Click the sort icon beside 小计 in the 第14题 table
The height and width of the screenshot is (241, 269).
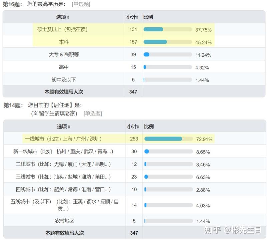[138, 127]
